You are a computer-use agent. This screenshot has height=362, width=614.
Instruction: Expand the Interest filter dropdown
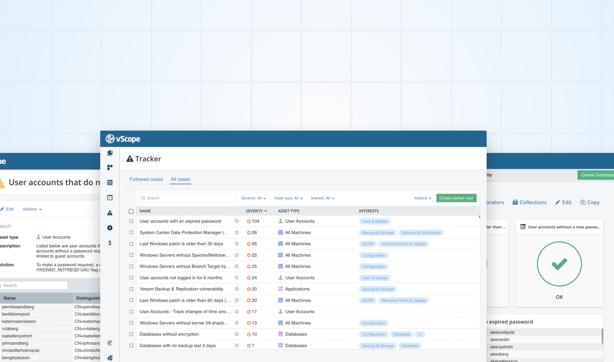322,198
